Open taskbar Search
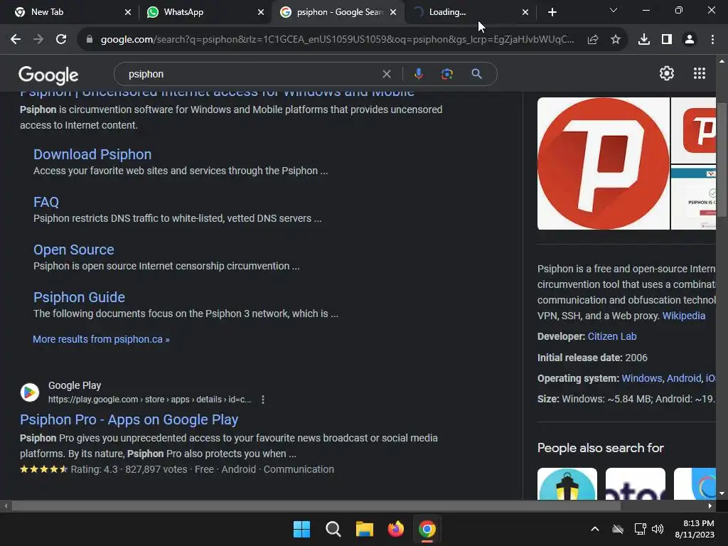Viewport: 728px width, 546px height. [333, 529]
